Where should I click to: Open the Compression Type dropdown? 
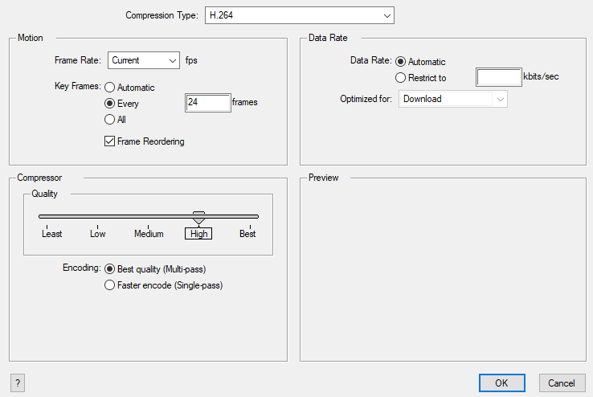(298, 15)
